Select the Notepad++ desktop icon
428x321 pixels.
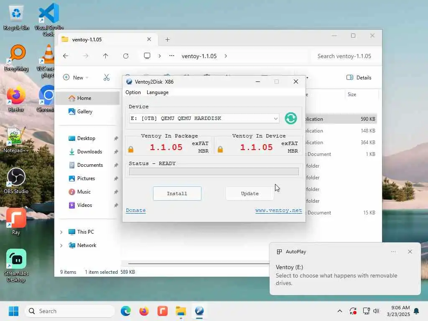tap(16, 140)
